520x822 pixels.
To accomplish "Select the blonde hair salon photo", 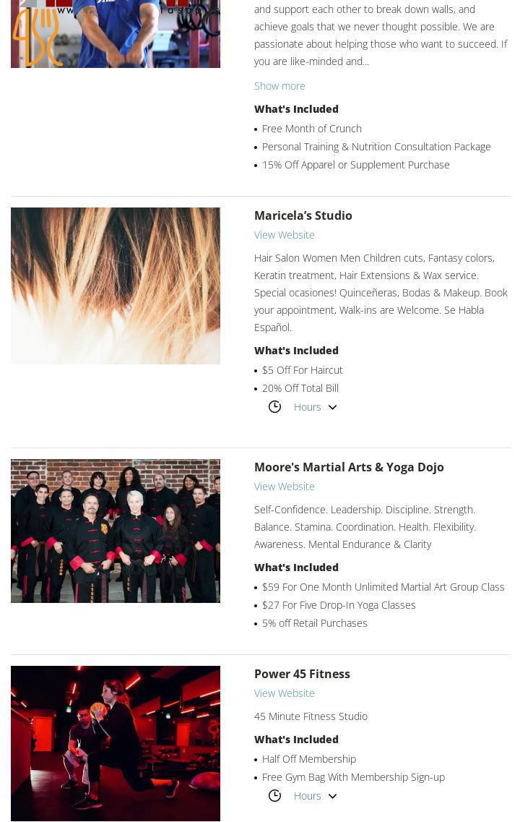I will (x=116, y=286).
